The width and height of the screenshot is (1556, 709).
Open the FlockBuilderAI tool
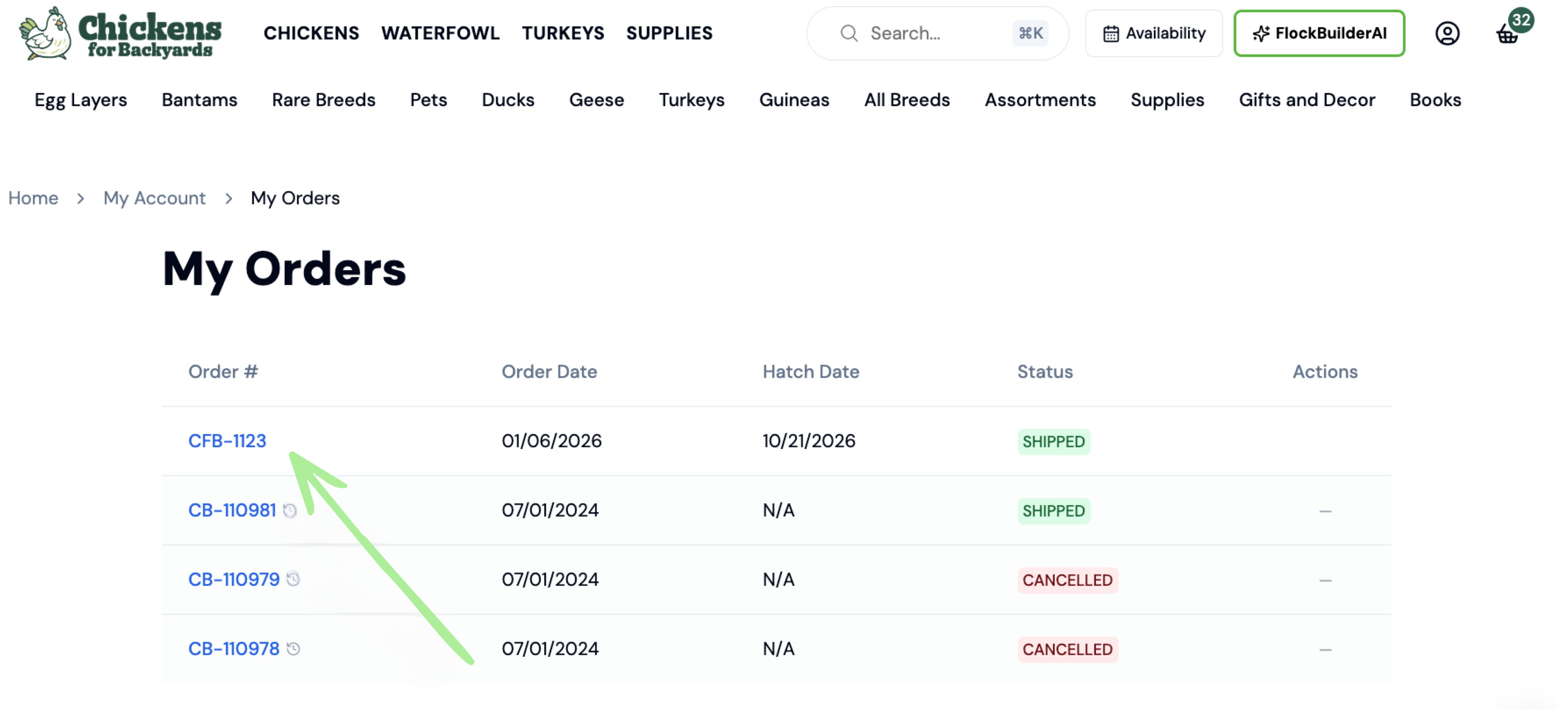1319,33
